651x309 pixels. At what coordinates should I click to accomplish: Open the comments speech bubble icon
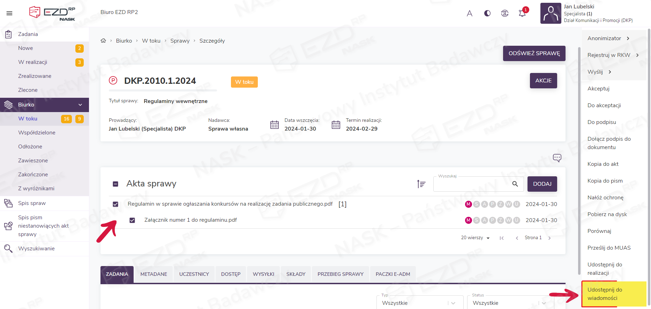(557, 158)
